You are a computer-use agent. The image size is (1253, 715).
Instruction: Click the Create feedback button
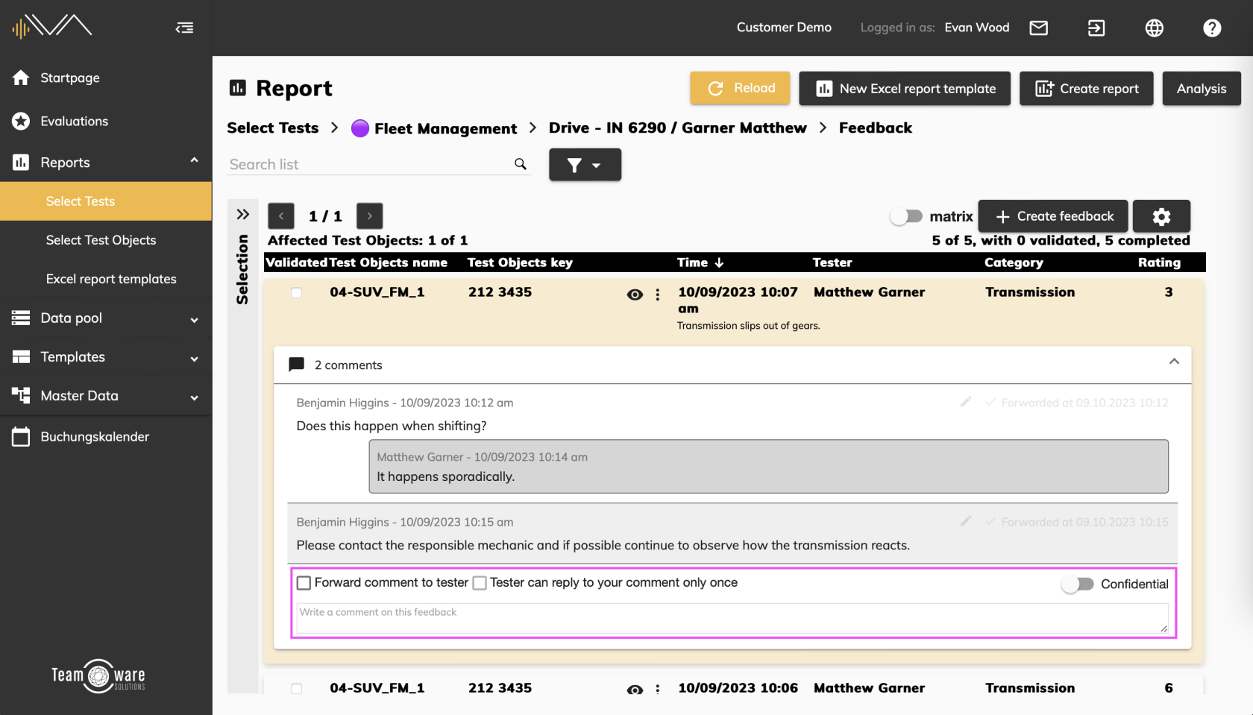(x=1053, y=216)
